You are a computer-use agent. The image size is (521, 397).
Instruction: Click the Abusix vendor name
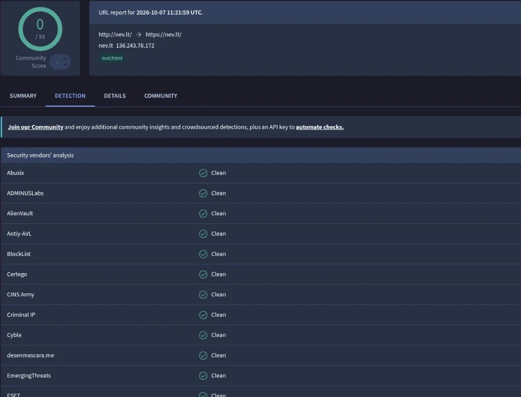click(x=16, y=173)
